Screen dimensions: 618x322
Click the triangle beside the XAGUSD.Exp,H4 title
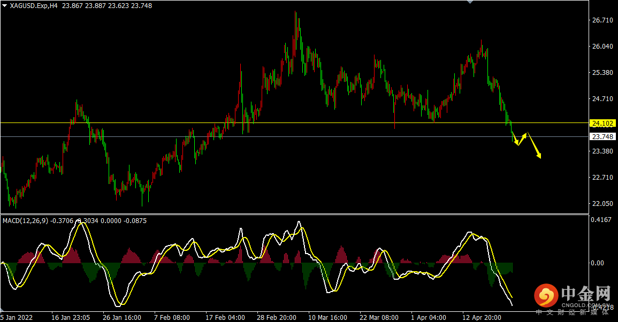[5, 5]
